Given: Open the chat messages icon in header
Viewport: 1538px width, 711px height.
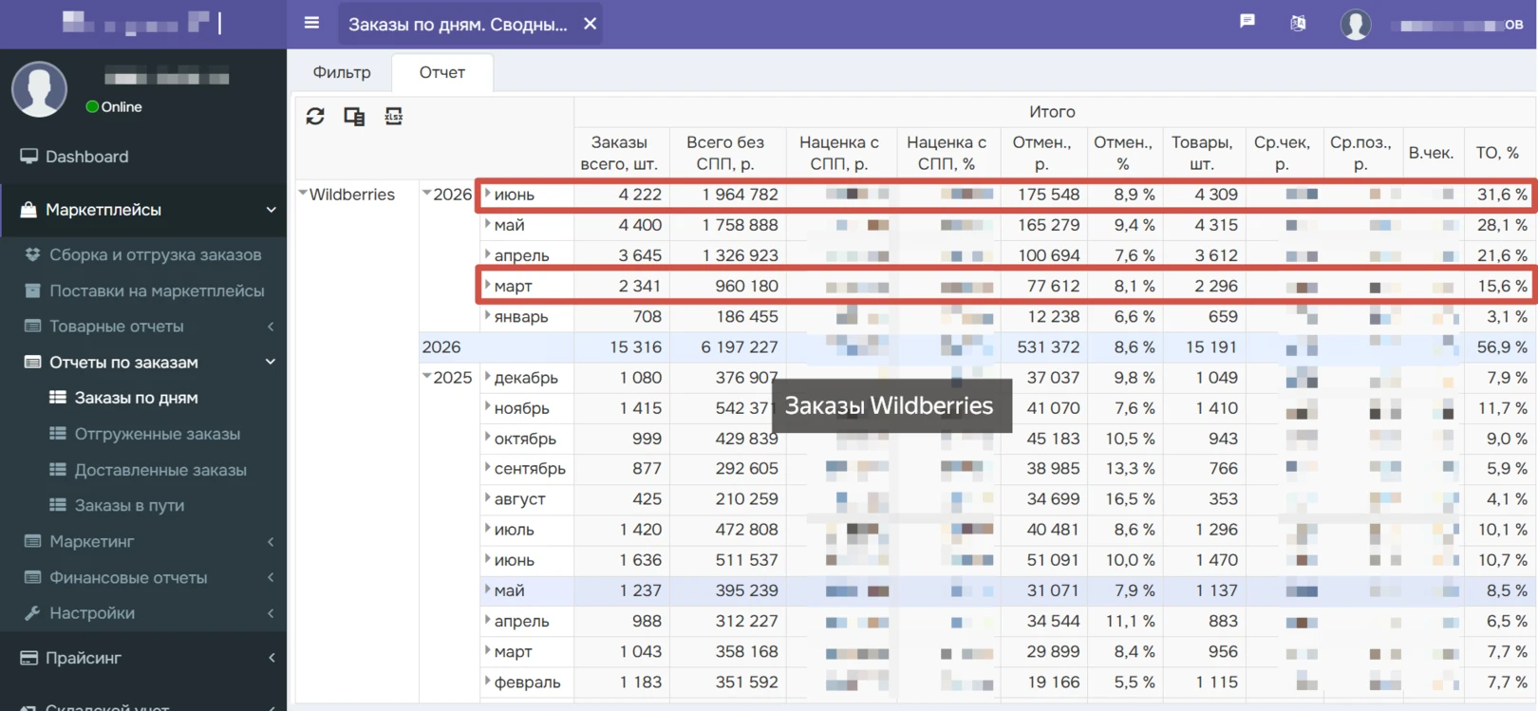Looking at the screenshot, I should (x=1247, y=21).
